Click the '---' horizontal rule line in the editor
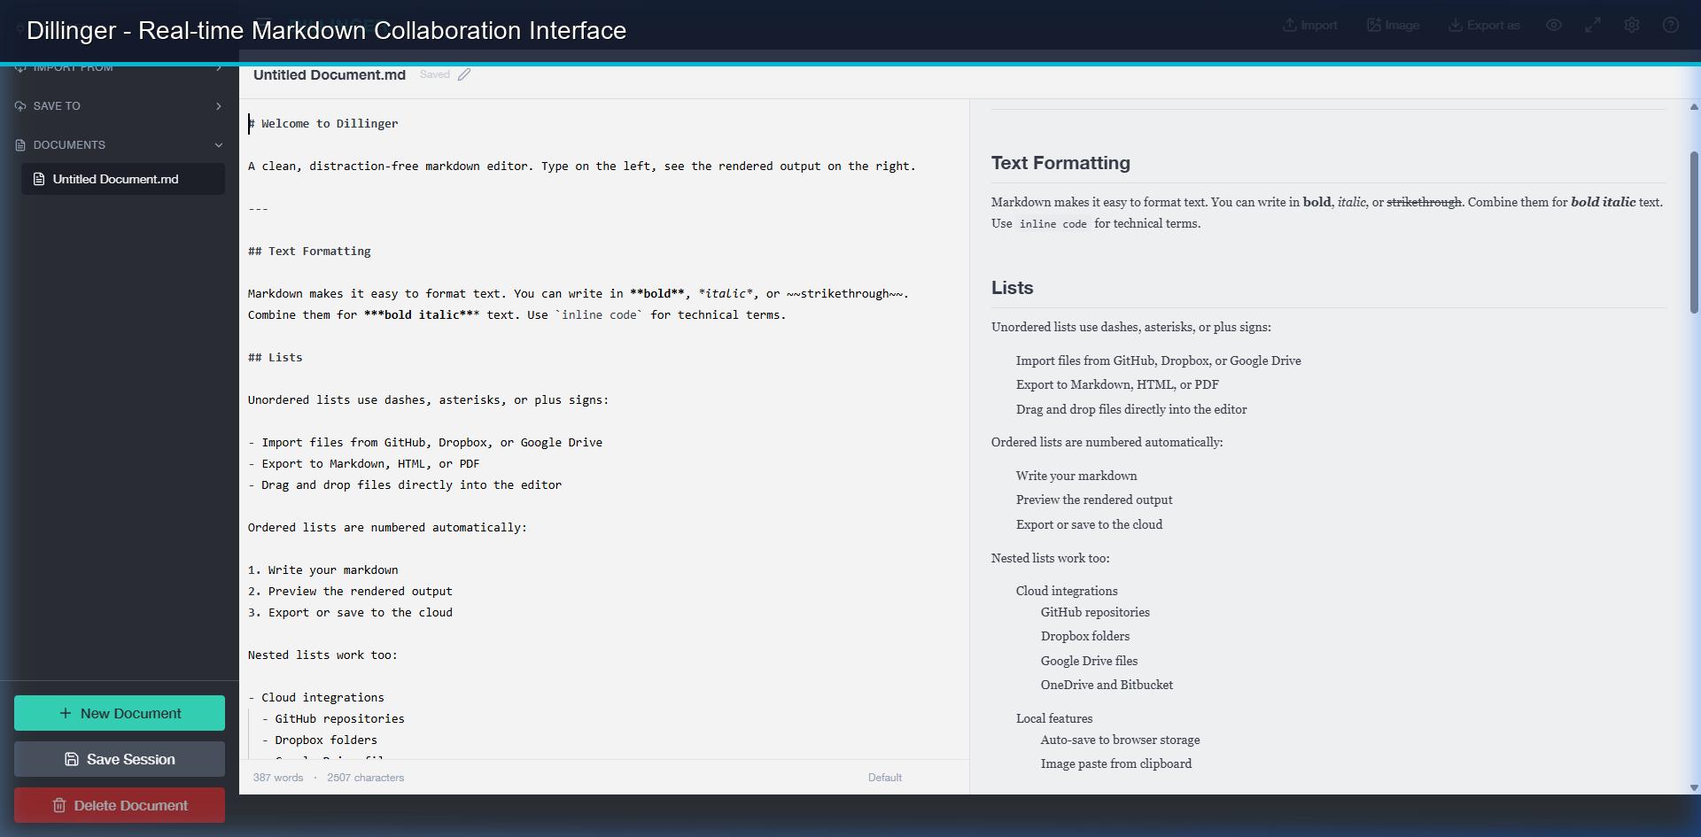 (258, 209)
